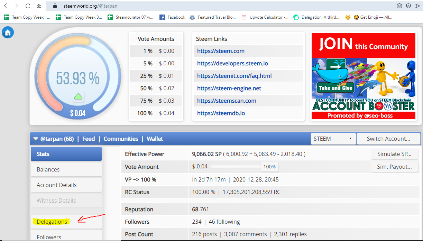Image resolution: width=423 pixels, height=241 pixels.
Task: Click the blue home icon
Action: 8,33
